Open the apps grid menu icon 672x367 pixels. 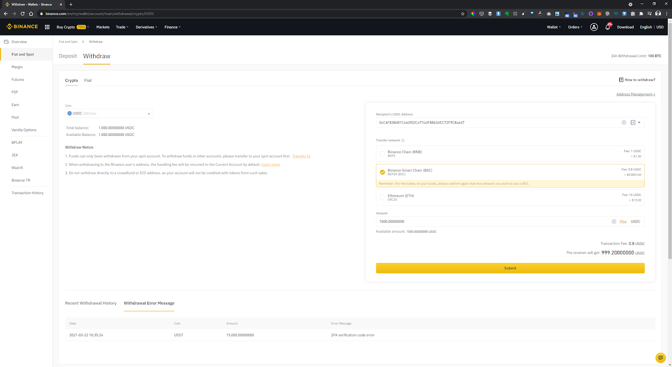coord(47,27)
